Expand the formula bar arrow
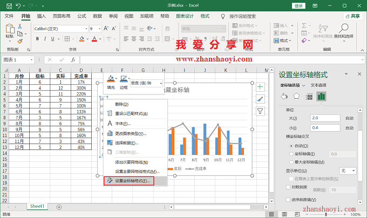 click(x=362, y=60)
